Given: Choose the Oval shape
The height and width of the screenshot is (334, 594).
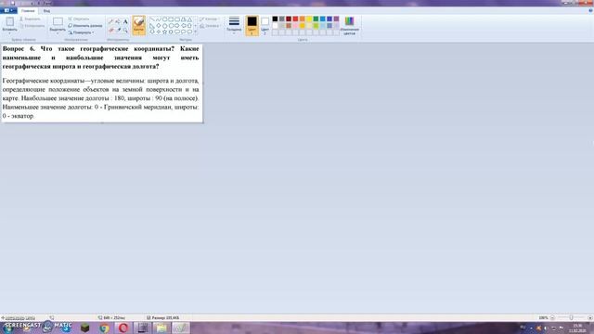Looking at the screenshot, I should (x=165, y=19).
